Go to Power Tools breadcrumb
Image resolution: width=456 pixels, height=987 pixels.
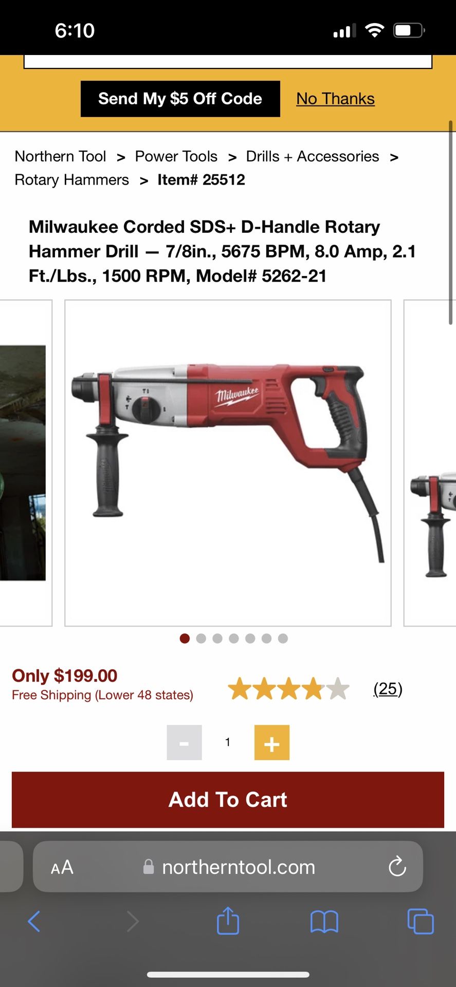(x=176, y=156)
